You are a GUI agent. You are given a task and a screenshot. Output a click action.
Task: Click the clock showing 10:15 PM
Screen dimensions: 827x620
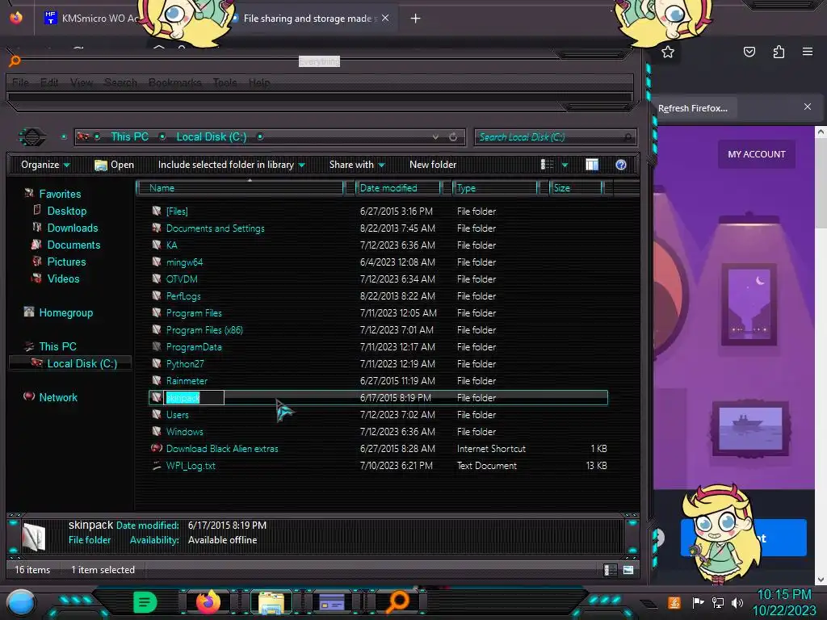[783, 595]
